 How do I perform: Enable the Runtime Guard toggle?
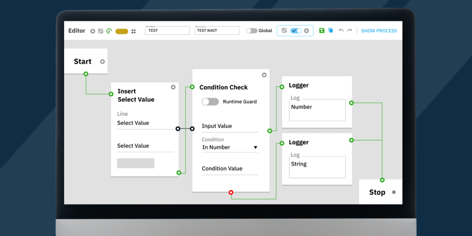210,102
